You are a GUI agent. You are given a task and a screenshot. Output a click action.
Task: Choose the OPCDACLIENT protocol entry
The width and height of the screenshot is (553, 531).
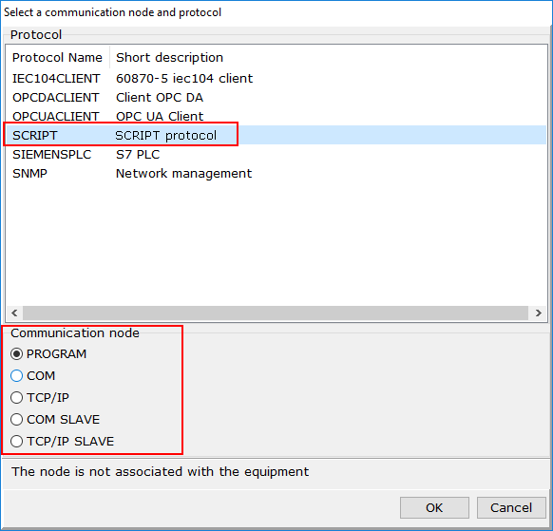pyautogui.click(x=276, y=97)
